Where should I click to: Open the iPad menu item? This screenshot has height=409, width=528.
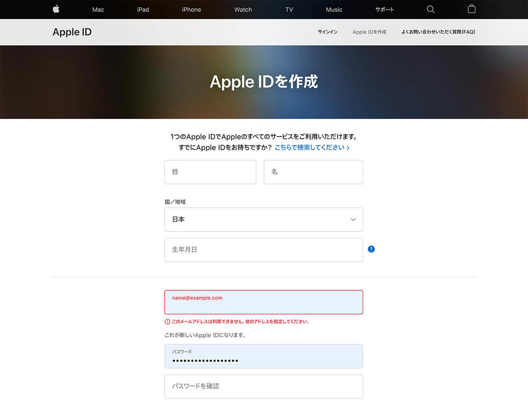coord(143,10)
